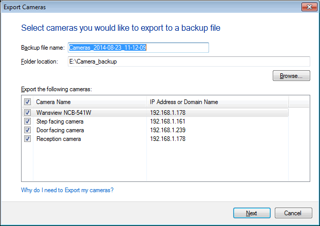Viewport: 320px width, 226px height.
Task: Select the Reception camera row
Action: 59,139
